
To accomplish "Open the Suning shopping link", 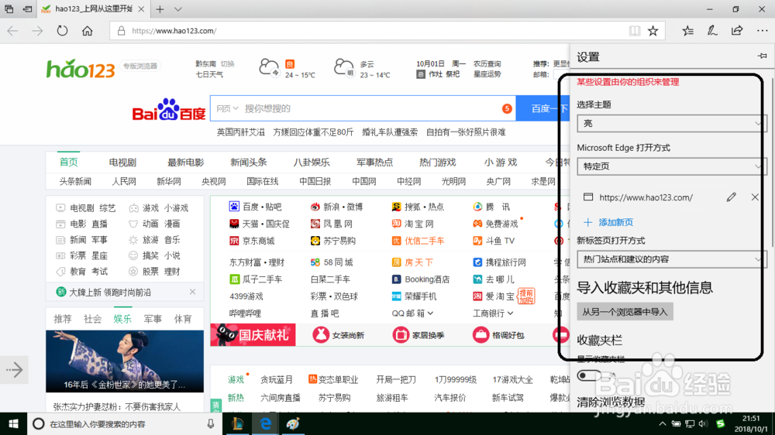I will tap(332, 241).
